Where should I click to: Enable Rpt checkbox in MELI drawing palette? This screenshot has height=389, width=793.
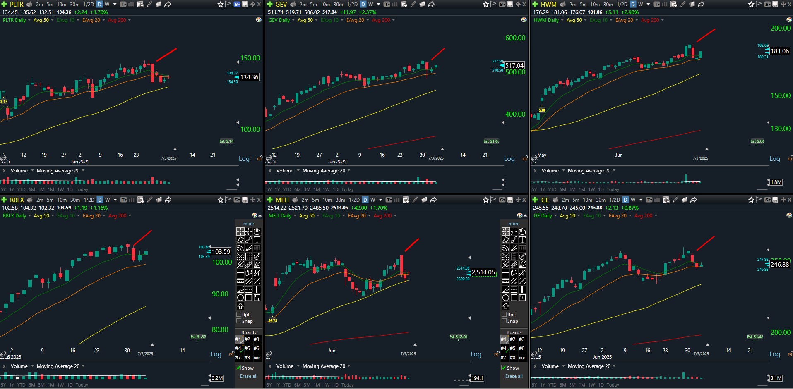click(x=504, y=314)
